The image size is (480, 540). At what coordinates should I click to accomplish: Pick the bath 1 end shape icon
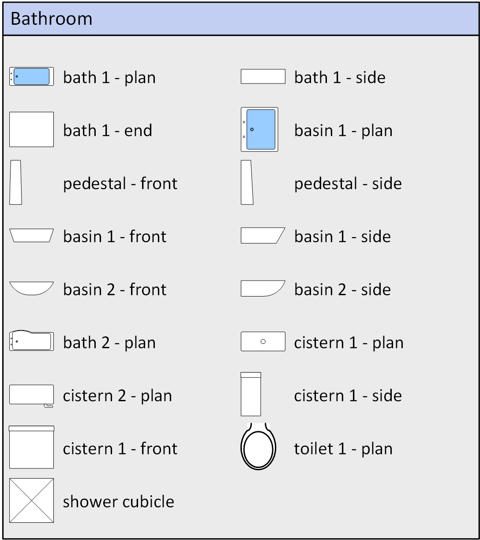31,129
